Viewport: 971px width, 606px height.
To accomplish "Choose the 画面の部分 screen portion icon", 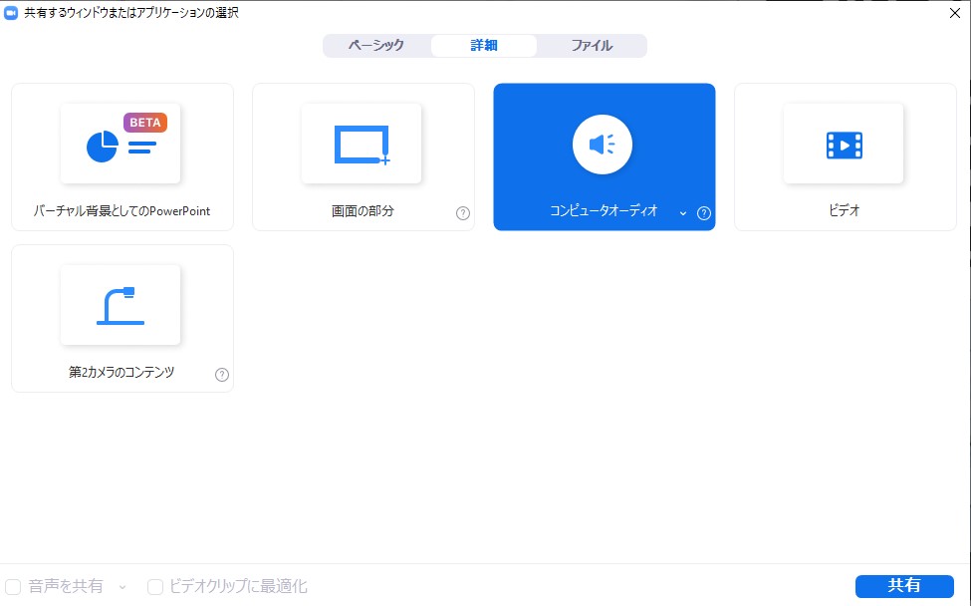I will coord(362,144).
